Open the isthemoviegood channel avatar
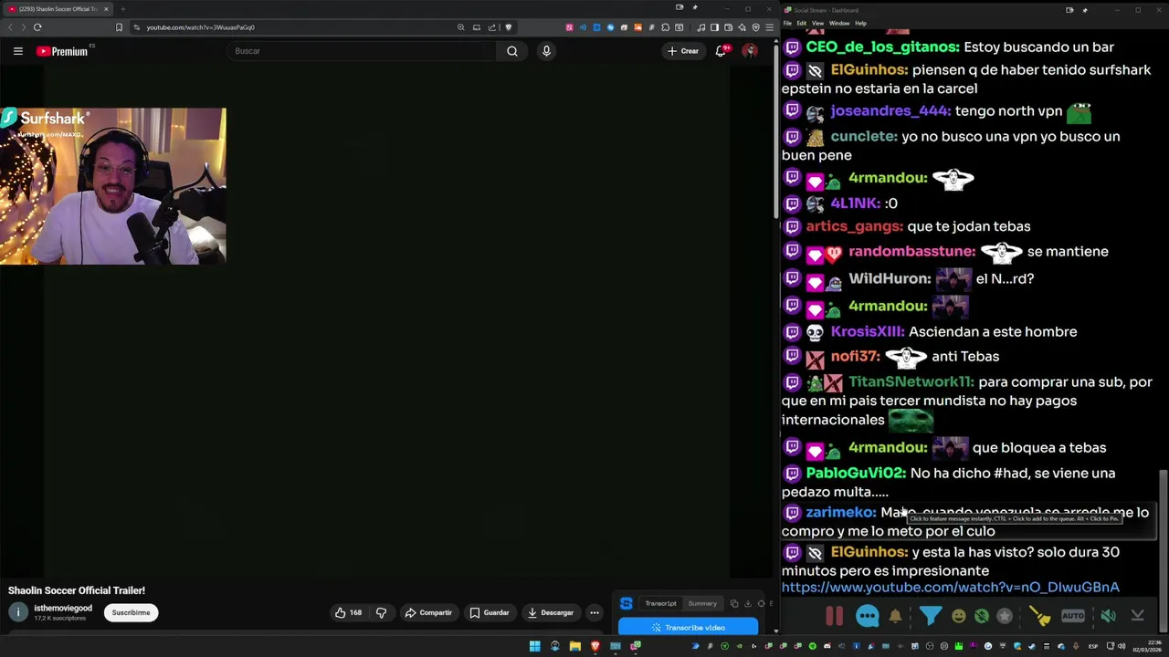 [x=18, y=612]
